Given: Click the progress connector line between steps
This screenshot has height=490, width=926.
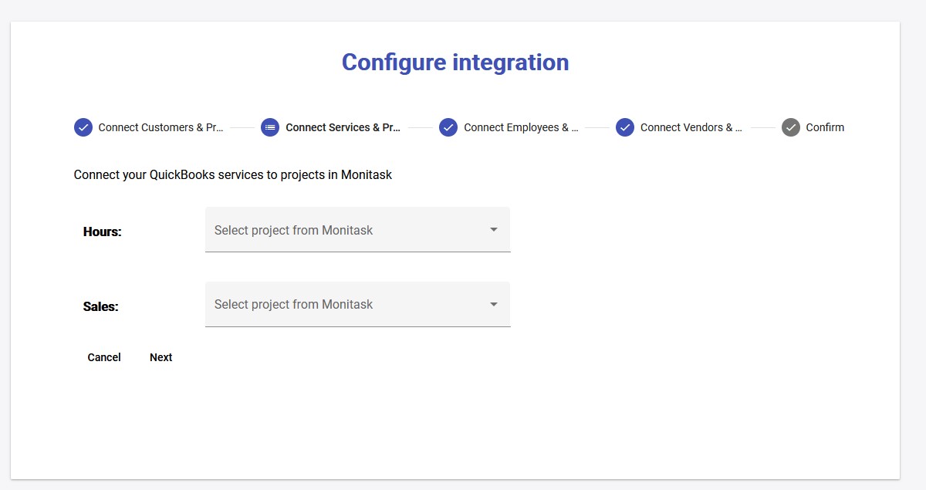Looking at the screenshot, I should [242, 127].
